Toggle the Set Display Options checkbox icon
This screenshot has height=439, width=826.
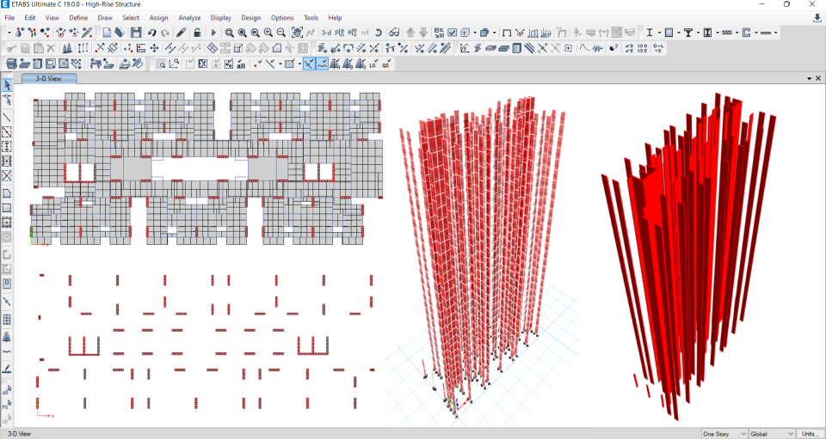click(452, 33)
